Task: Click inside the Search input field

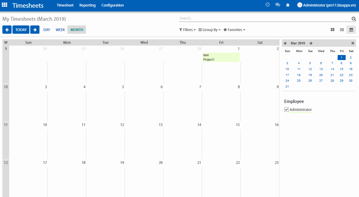Action: tap(264, 18)
